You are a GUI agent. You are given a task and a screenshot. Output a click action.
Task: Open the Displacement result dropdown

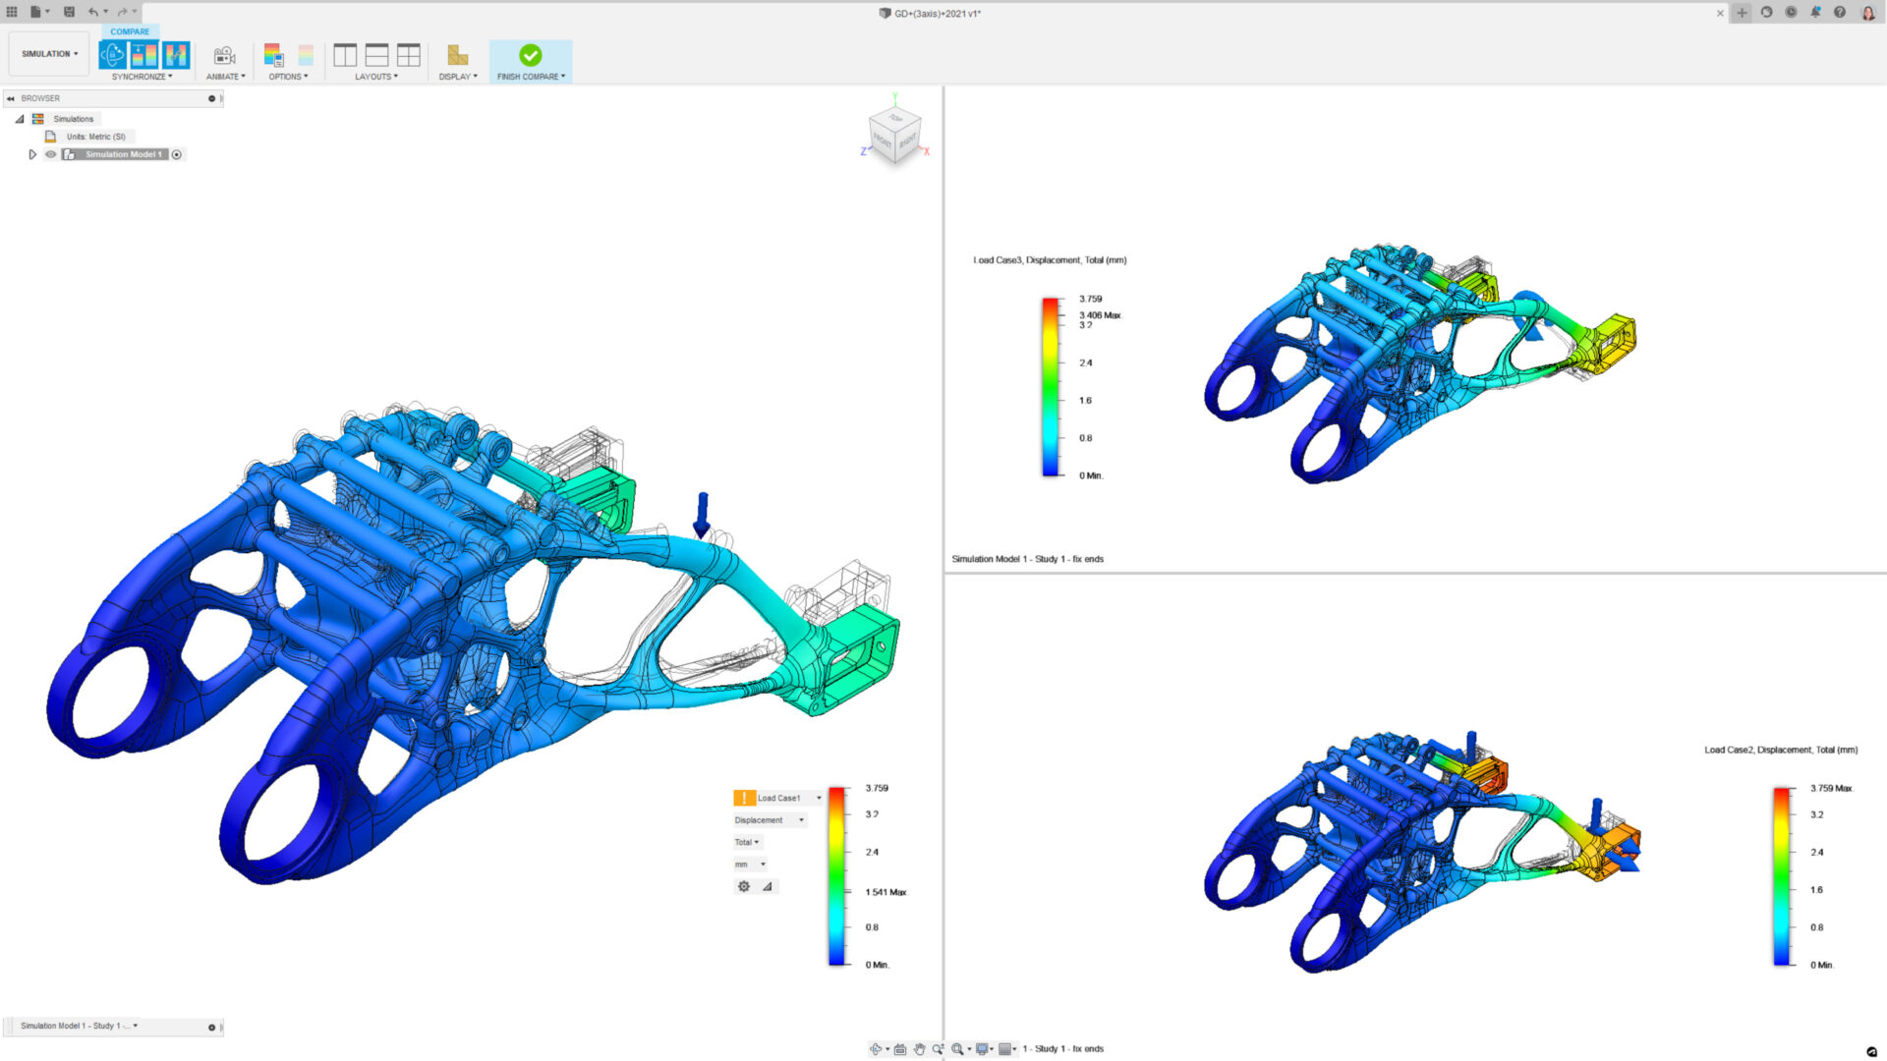(770, 819)
